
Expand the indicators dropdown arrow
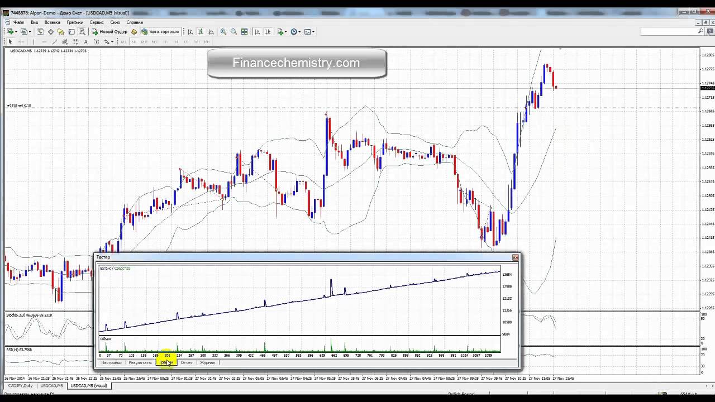pyautogui.click(x=286, y=32)
